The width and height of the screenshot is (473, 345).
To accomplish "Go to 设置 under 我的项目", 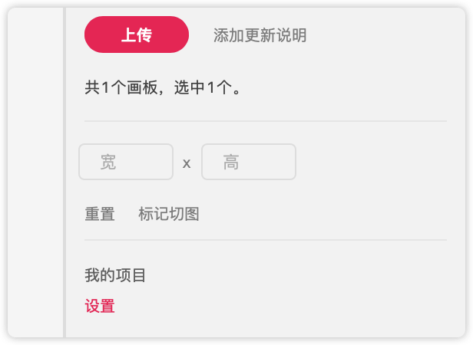I will click(x=100, y=306).
